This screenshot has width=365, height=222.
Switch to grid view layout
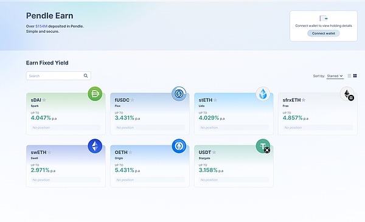355,76
